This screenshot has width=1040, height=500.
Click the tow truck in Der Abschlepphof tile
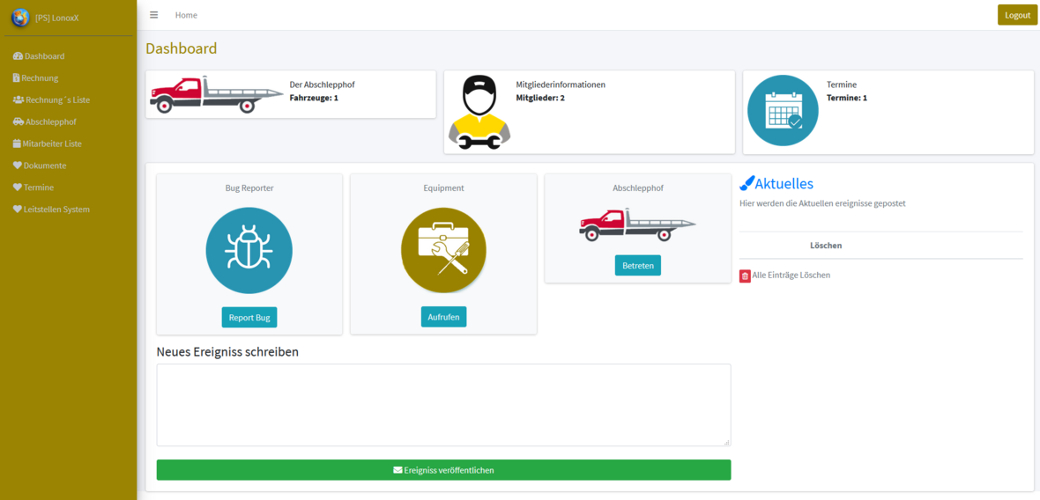click(x=204, y=95)
